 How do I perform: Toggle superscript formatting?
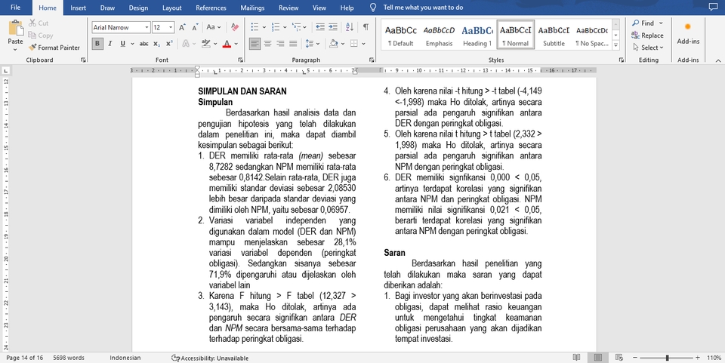click(169, 44)
